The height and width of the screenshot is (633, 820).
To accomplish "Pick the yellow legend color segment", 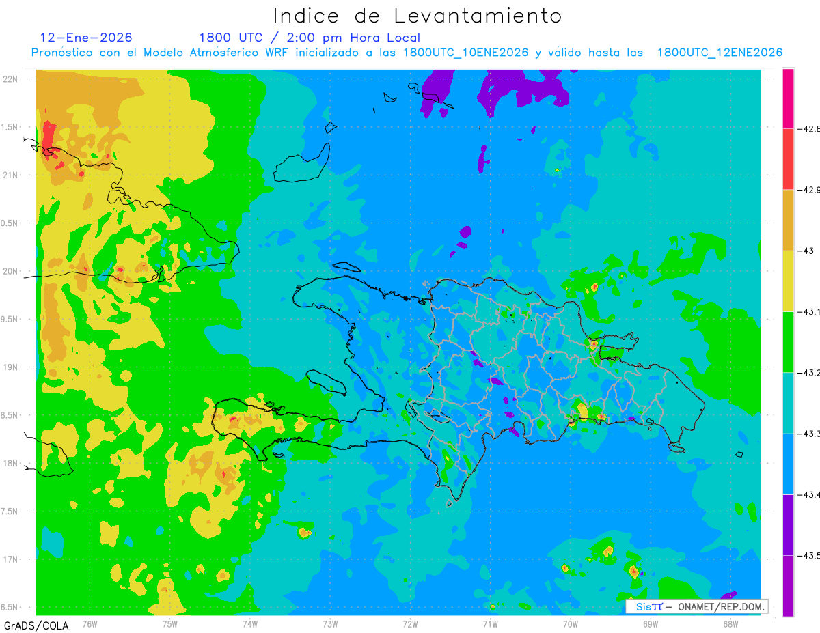I will 788,281.
